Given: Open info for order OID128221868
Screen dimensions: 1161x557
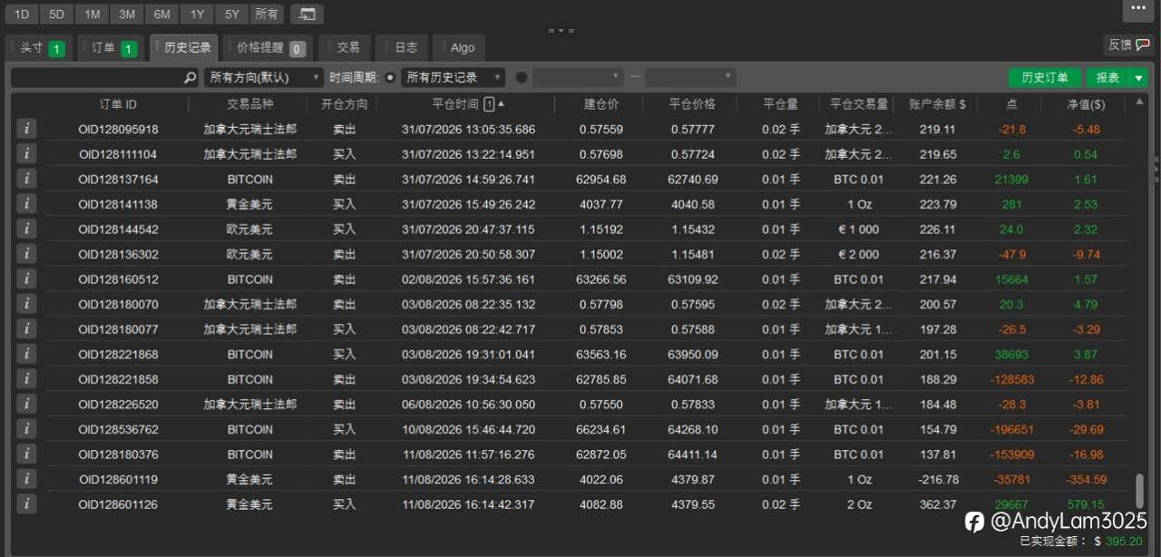Looking at the screenshot, I should (26, 354).
